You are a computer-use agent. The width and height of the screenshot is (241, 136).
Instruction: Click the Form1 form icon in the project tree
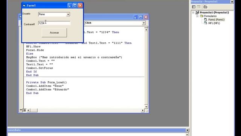[206, 20]
